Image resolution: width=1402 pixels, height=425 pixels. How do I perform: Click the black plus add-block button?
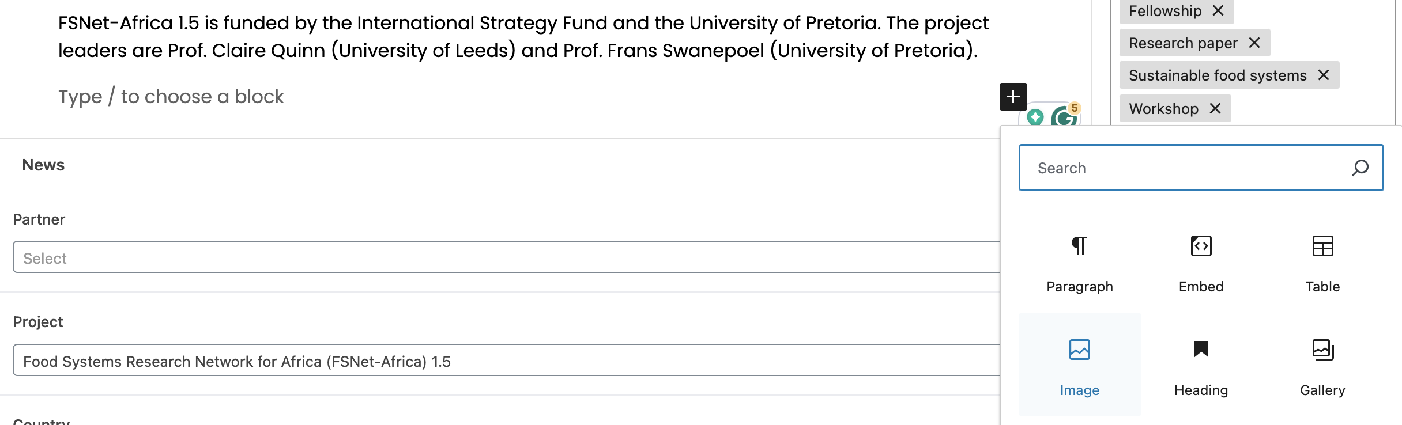point(1013,97)
